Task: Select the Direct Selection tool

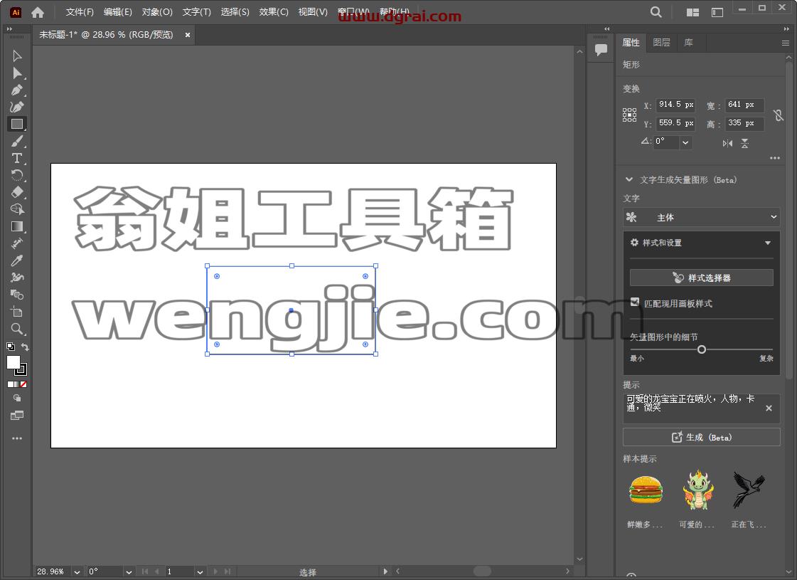Action: tap(17, 73)
